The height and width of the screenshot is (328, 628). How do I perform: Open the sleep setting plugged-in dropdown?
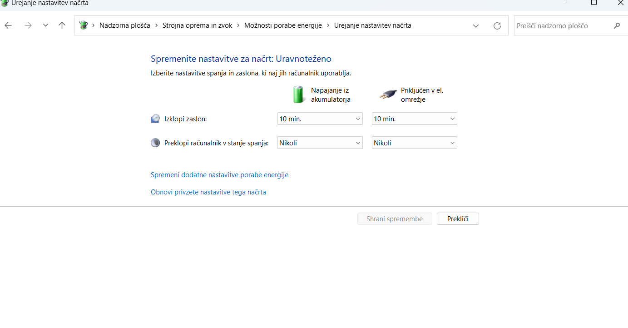coord(415,143)
